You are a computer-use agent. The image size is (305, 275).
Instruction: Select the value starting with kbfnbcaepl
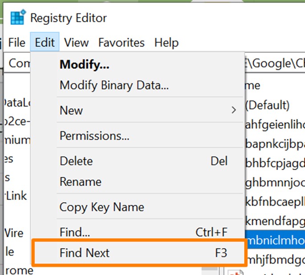coord(275,200)
